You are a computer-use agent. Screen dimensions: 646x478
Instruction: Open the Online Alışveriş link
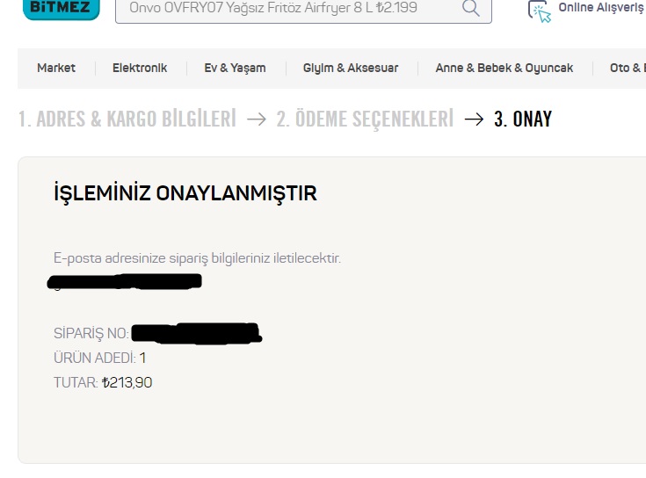tap(602, 7)
